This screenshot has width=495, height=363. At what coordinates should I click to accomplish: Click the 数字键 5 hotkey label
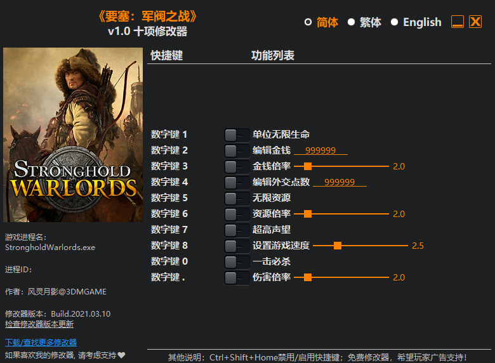169,198
